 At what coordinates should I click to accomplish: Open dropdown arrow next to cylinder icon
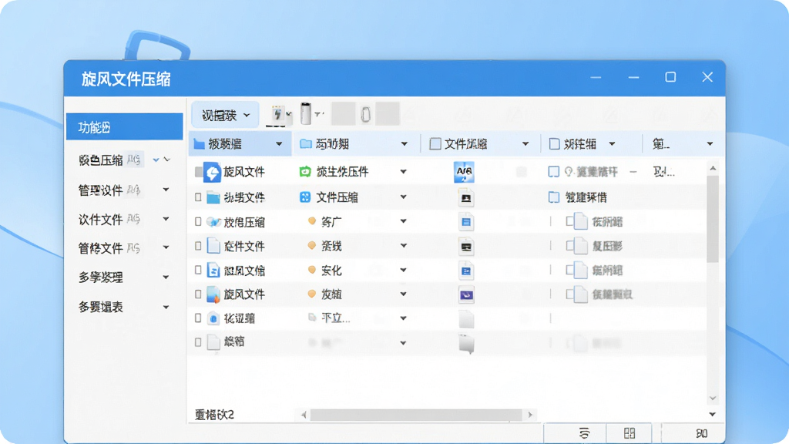[x=318, y=115]
